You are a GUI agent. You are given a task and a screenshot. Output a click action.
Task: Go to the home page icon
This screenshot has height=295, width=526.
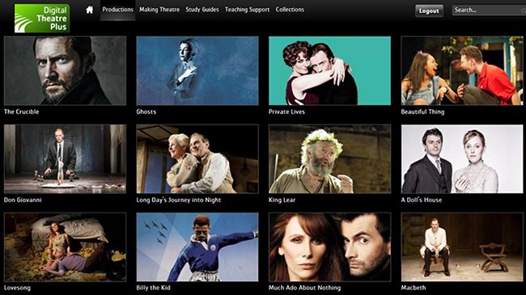(x=90, y=10)
